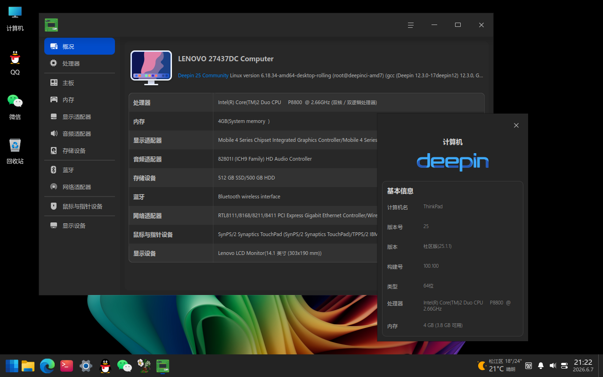Screen dimensions: 603x377
Task: Select the 512 GB SSD/500 GB HDD value
Action: [246, 178]
